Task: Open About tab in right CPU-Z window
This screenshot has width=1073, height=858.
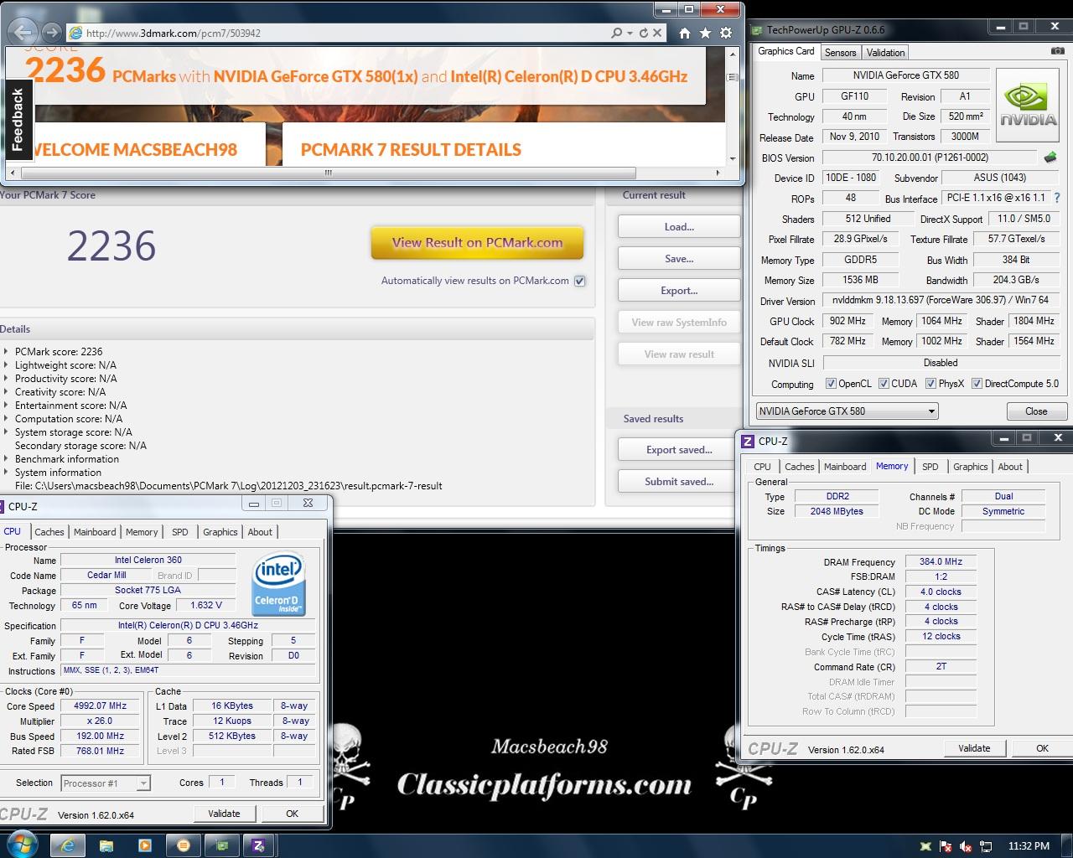Action: tap(1010, 467)
